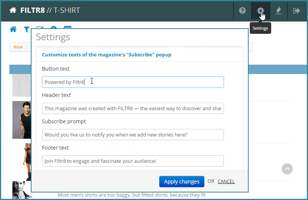The image size is (308, 200).
Task: Select the New tab
Action: coord(18,47)
